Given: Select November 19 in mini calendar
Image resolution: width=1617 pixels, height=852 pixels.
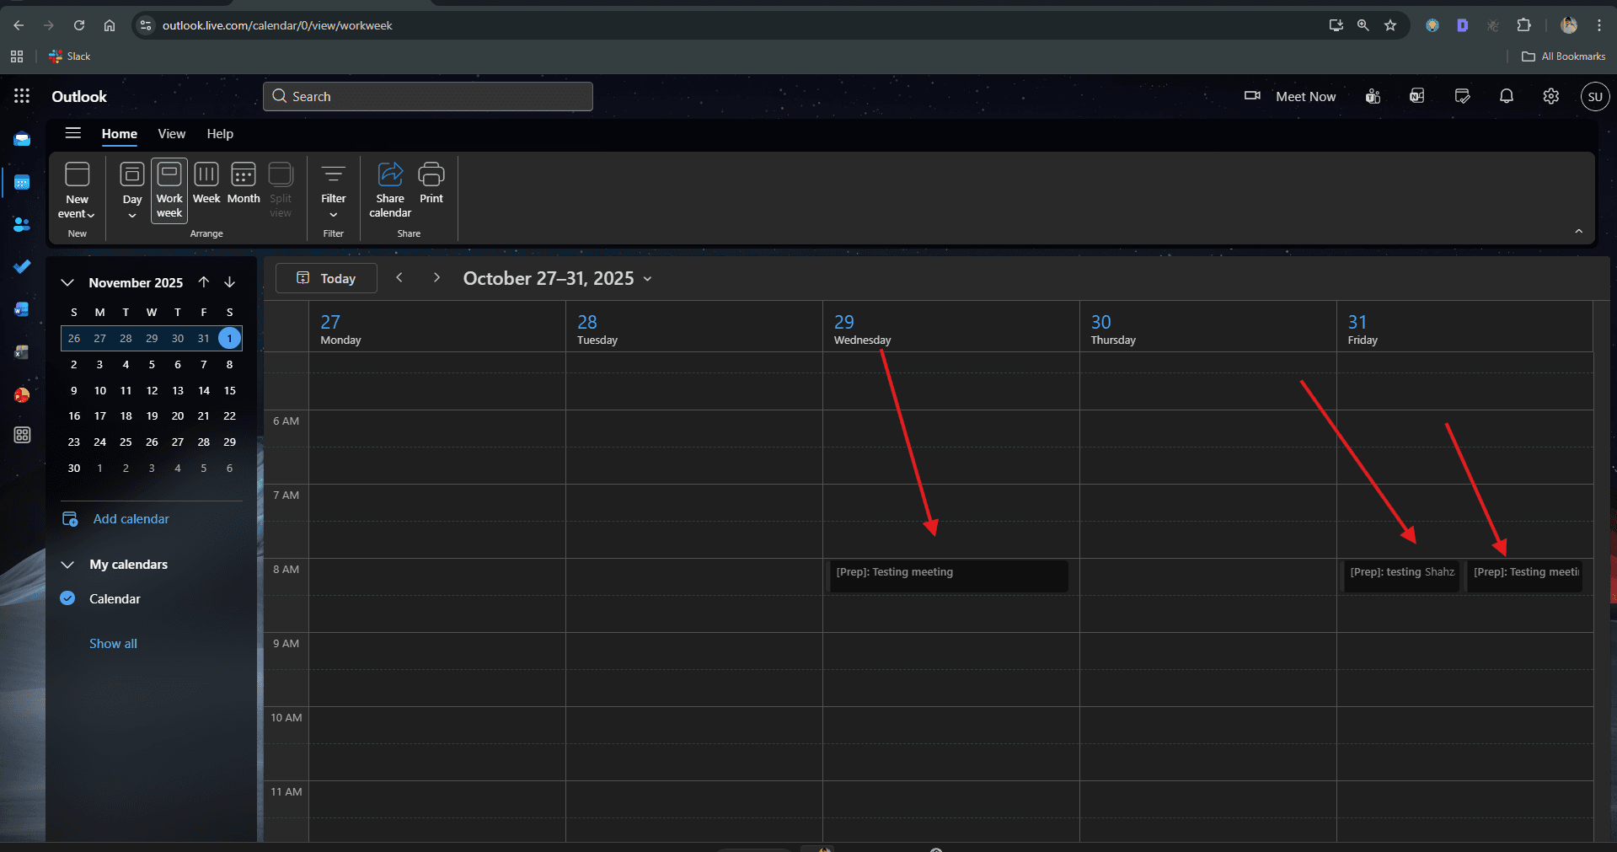Looking at the screenshot, I should tap(152, 415).
